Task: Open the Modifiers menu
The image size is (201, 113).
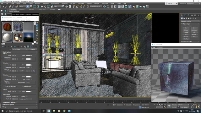Action: coord(38,3)
